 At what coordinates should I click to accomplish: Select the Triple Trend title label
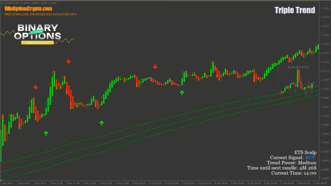pyautogui.click(x=295, y=10)
